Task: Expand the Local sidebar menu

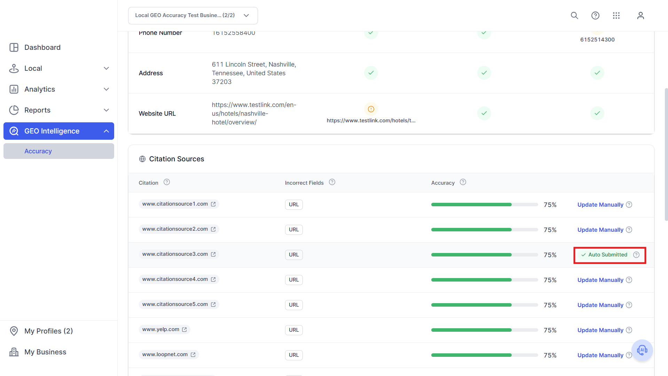Action: (59, 68)
